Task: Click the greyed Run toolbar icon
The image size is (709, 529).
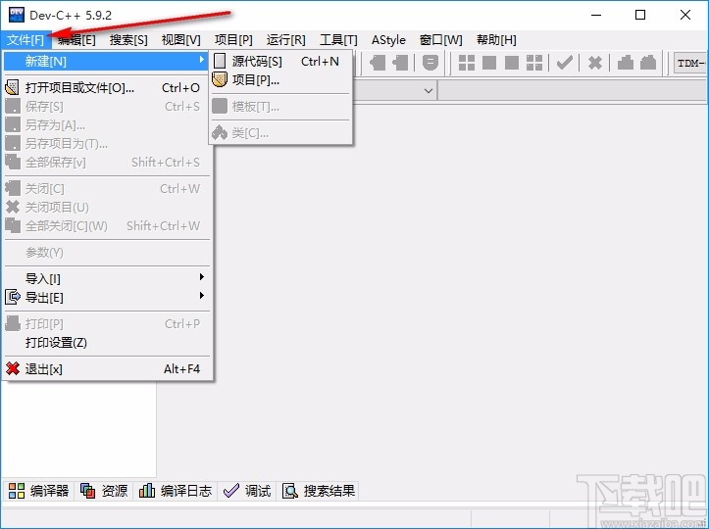Action: [x=489, y=63]
